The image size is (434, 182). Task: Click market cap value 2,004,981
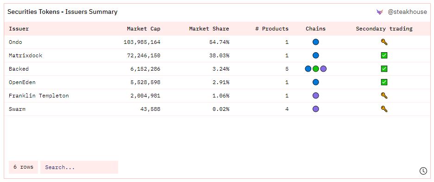[145, 96]
